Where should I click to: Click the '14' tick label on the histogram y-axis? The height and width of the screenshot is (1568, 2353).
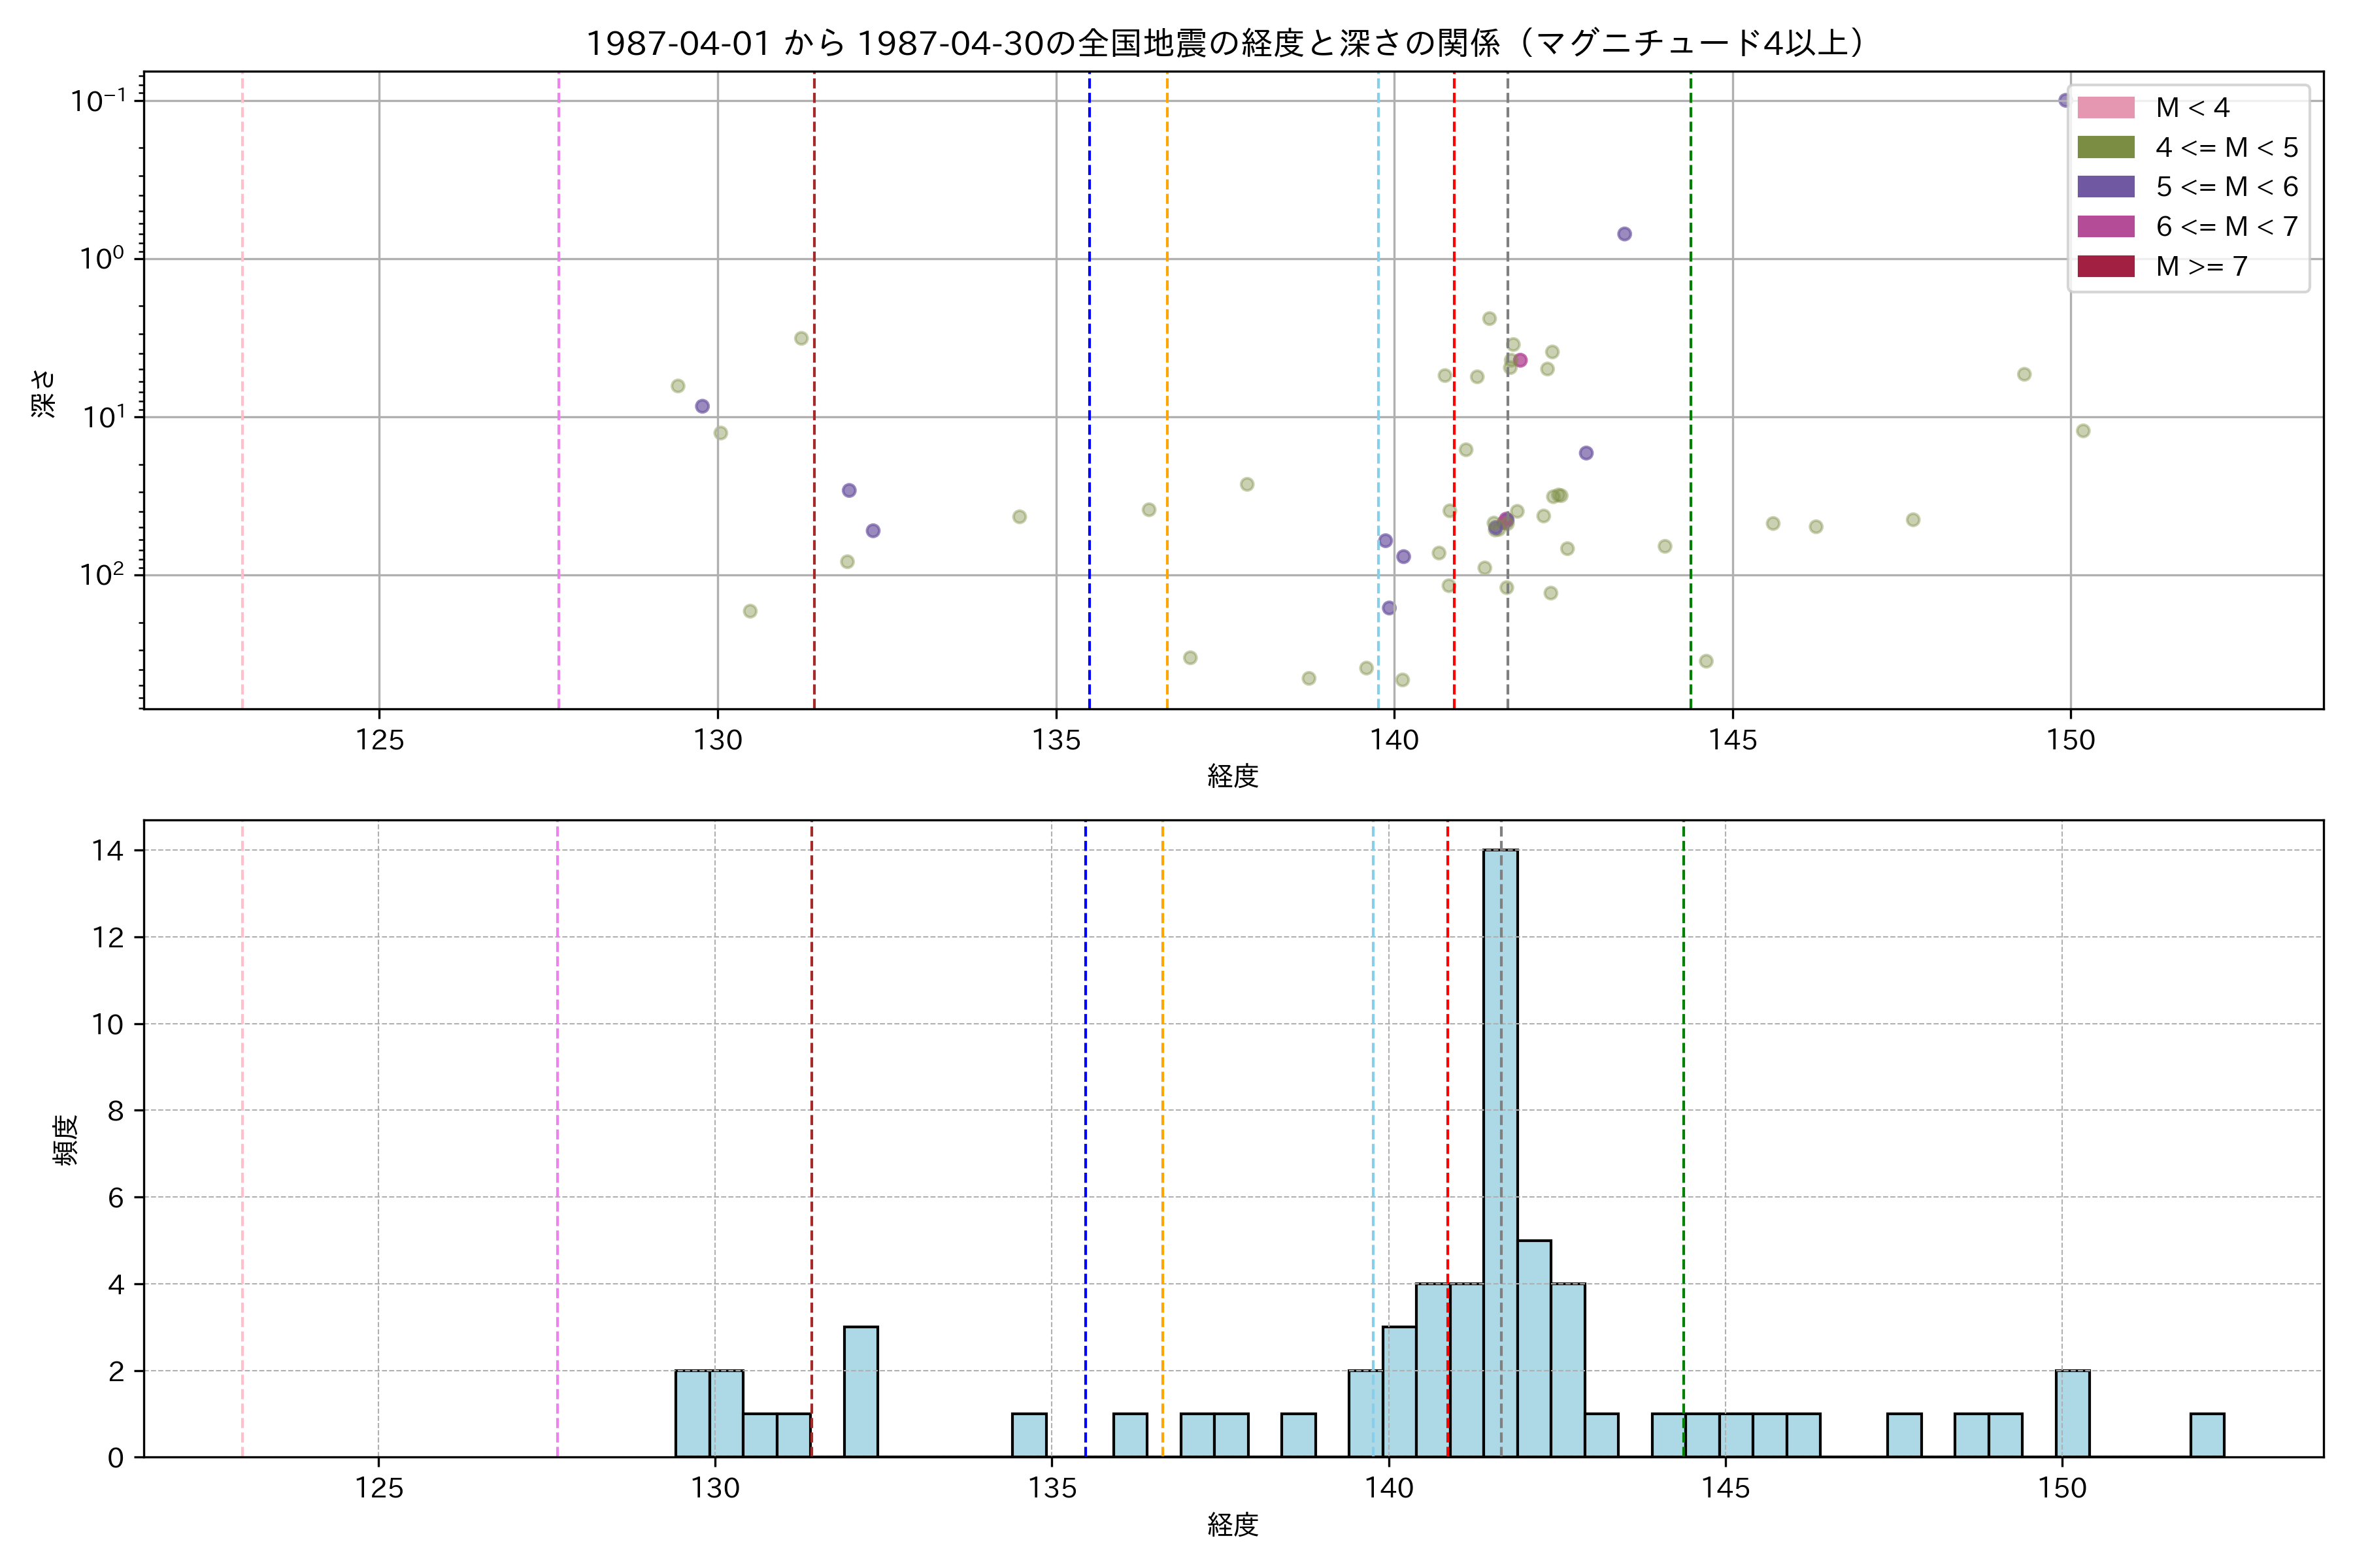[x=107, y=851]
